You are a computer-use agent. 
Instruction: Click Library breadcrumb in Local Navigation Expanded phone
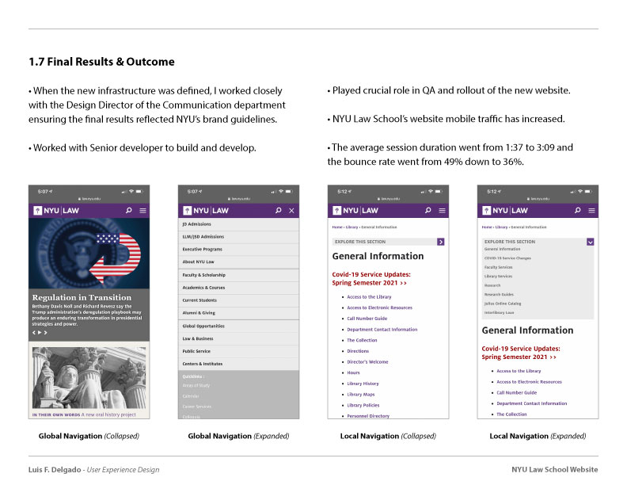coord(501,227)
